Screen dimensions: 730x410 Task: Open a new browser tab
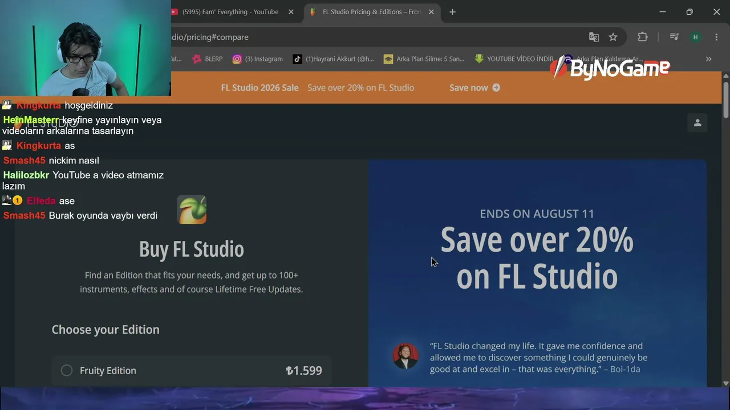pyautogui.click(x=452, y=12)
